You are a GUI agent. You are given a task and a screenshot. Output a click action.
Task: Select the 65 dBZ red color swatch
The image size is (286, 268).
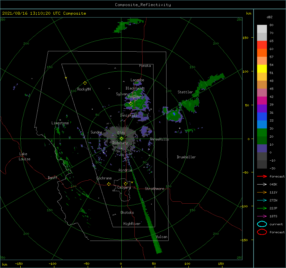(x=262, y=45)
